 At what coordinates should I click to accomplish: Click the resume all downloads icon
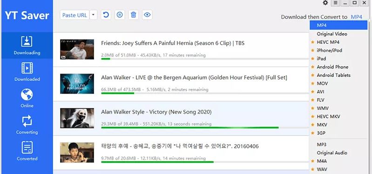pos(106,15)
